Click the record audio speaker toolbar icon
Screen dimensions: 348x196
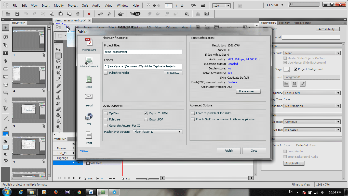click(101, 14)
